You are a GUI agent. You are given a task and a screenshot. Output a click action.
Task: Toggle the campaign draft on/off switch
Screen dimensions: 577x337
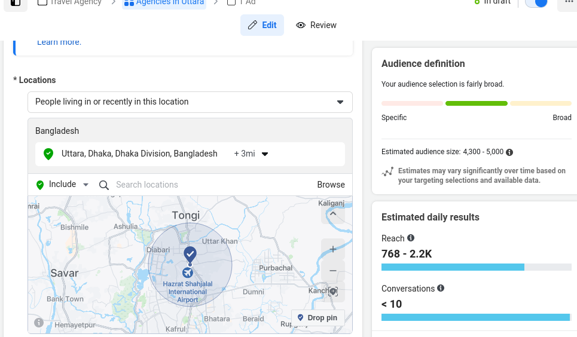click(x=536, y=2)
